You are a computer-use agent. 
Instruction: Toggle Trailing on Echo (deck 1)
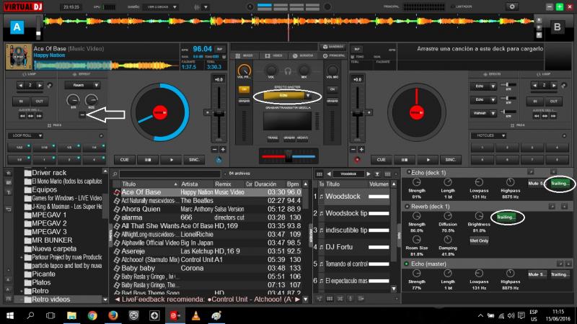pos(560,184)
